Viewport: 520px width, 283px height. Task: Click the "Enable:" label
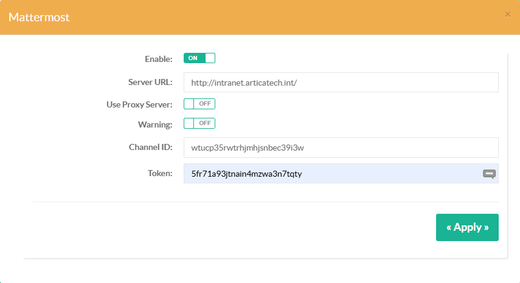tap(159, 59)
